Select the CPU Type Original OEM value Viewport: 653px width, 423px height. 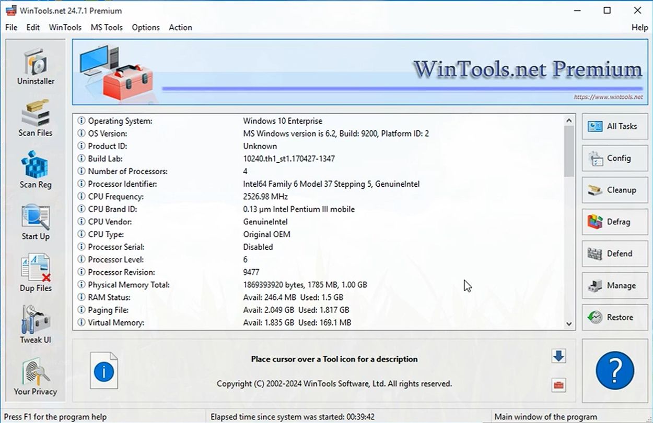click(266, 234)
